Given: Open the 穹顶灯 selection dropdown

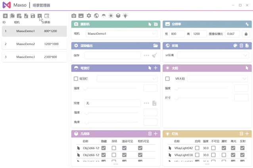Looking at the screenshot, I should pos(127,79).
